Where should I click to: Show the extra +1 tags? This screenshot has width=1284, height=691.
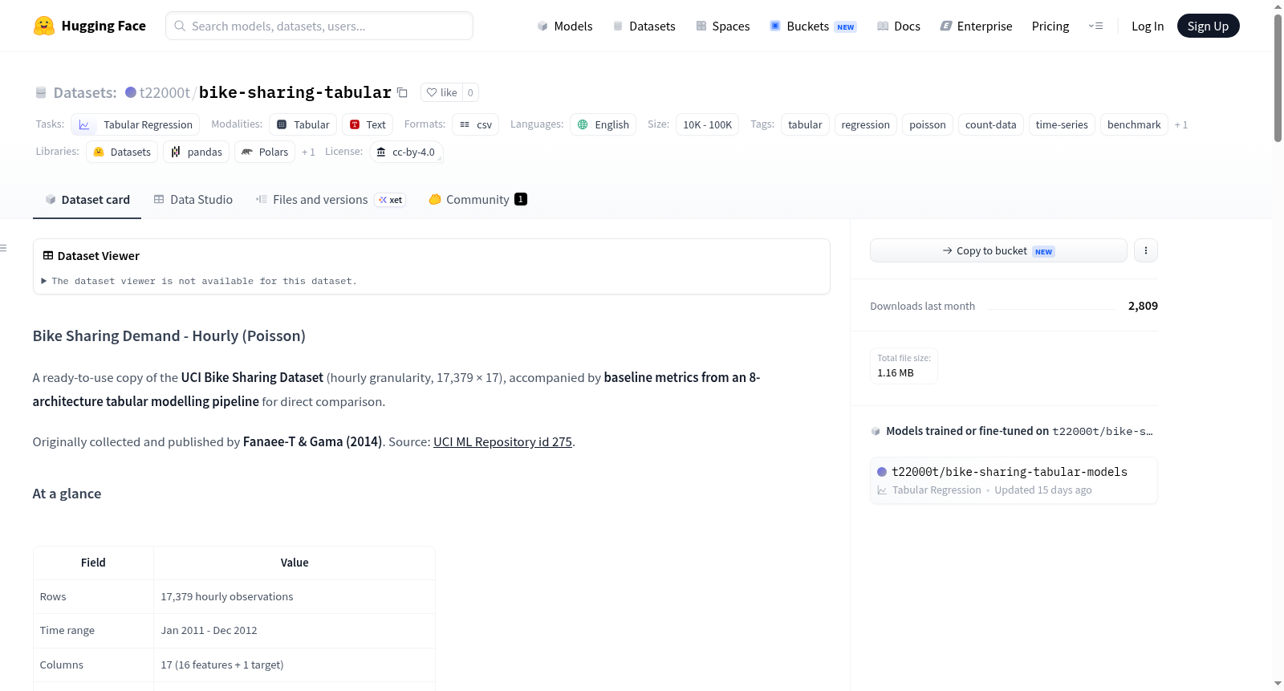(x=1181, y=124)
